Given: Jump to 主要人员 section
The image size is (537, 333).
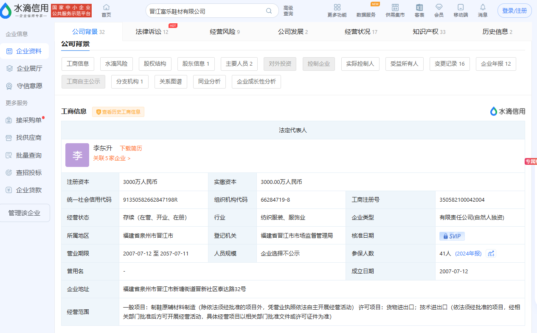Looking at the screenshot, I should click(239, 64).
